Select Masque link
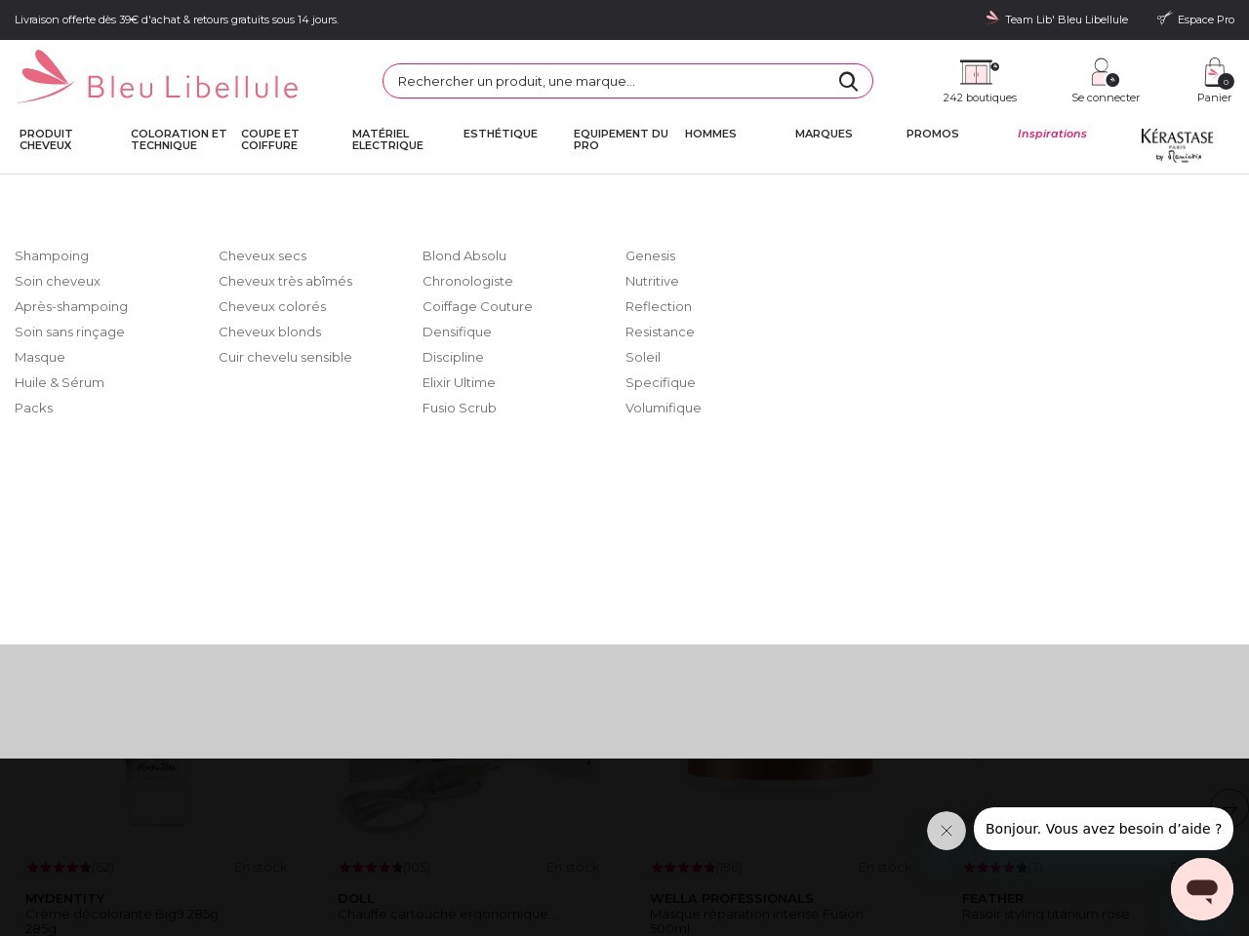This screenshot has height=936, width=1249. [x=40, y=357]
